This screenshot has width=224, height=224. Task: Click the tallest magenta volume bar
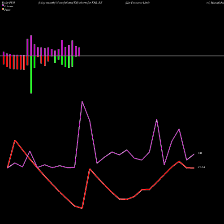31,46
